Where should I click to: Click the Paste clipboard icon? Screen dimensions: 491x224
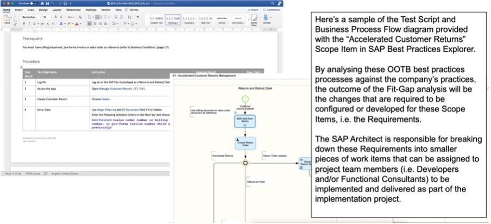point(7,17)
